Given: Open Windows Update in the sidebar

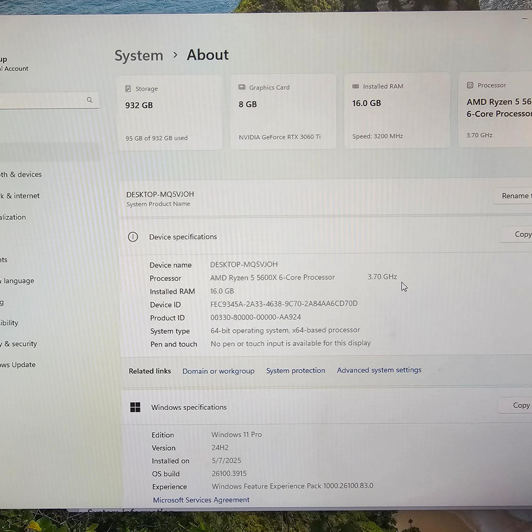Looking at the screenshot, I should (x=18, y=365).
